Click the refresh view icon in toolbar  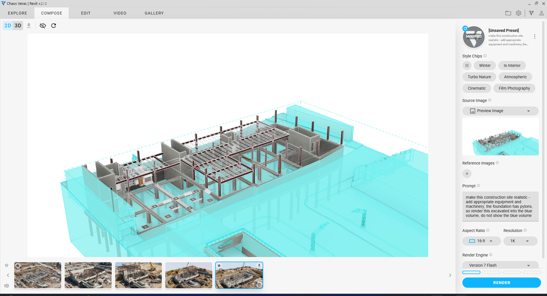[x=54, y=26]
